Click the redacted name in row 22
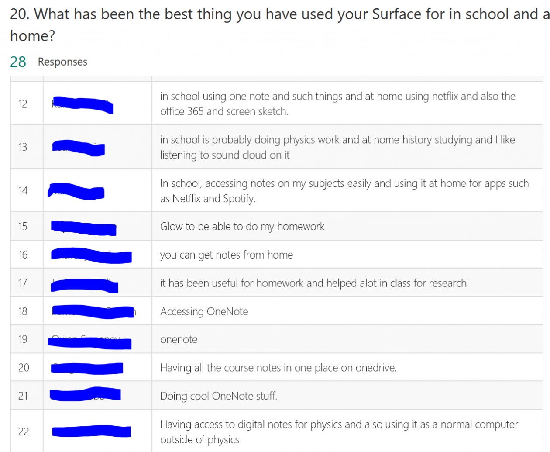This screenshot has width=550, height=452. click(x=91, y=431)
